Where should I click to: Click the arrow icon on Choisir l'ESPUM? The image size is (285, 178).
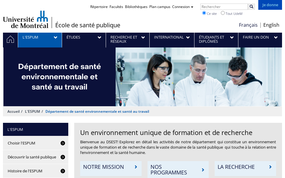click(x=63, y=143)
